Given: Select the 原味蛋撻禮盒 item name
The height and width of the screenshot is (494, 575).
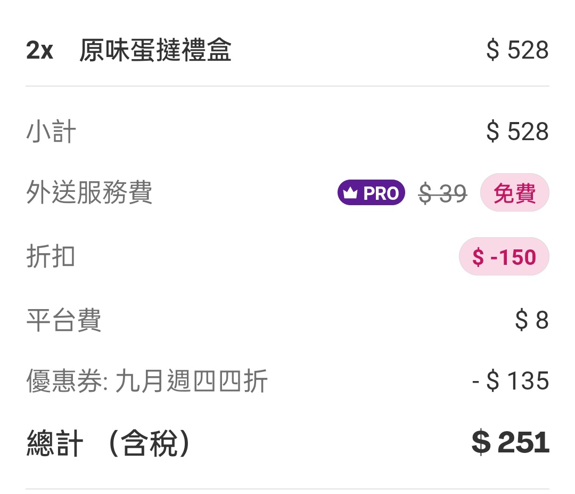Looking at the screenshot, I should click(x=155, y=51).
